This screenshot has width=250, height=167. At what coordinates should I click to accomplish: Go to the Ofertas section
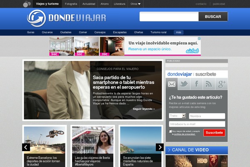(139, 33)
